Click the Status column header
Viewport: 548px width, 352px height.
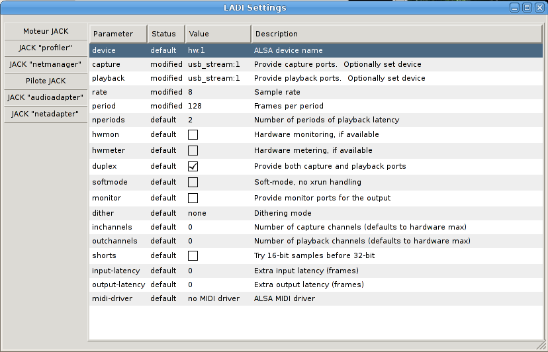(166, 34)
